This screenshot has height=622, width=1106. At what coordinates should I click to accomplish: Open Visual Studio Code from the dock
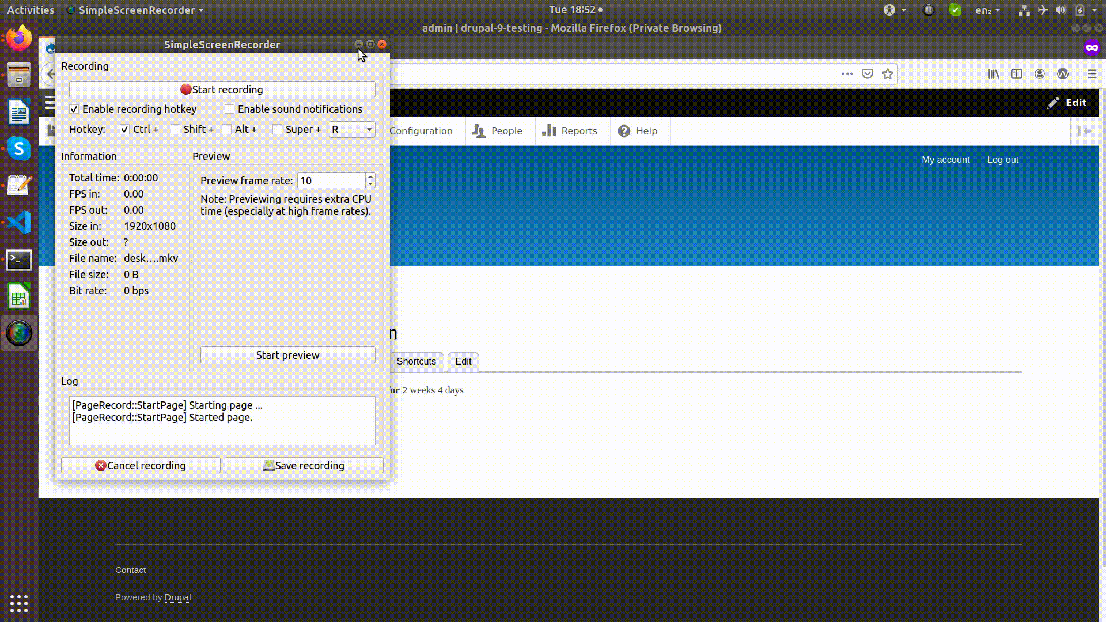(x=19, y=222)
